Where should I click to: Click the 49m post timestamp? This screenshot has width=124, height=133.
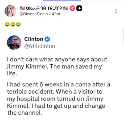click(x=56, y=14)
